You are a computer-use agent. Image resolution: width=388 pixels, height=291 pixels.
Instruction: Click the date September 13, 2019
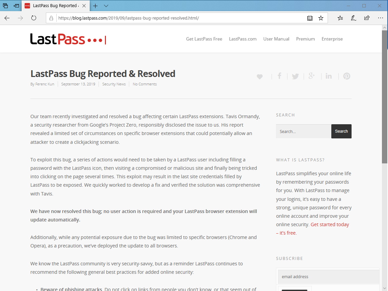tap(78, 84)
